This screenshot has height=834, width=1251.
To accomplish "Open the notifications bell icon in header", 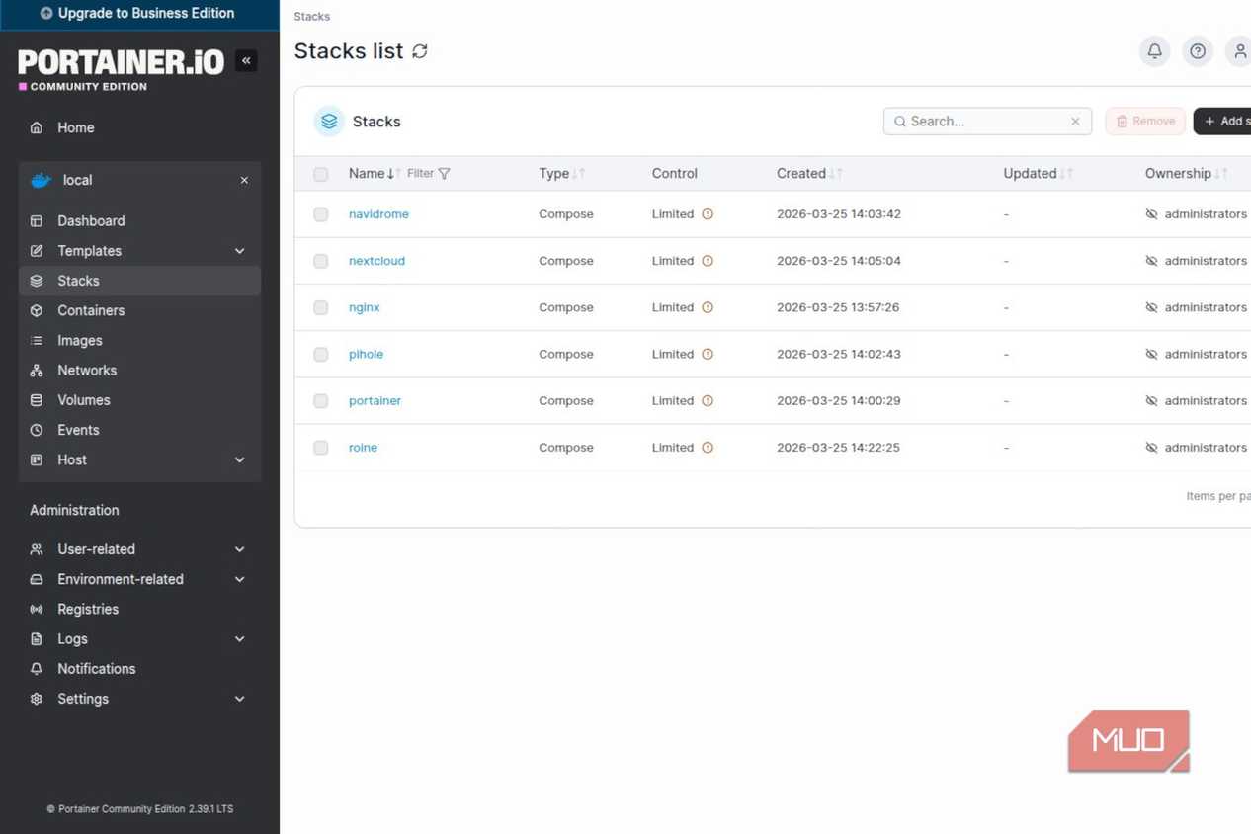I will [x=1154, y=51].
